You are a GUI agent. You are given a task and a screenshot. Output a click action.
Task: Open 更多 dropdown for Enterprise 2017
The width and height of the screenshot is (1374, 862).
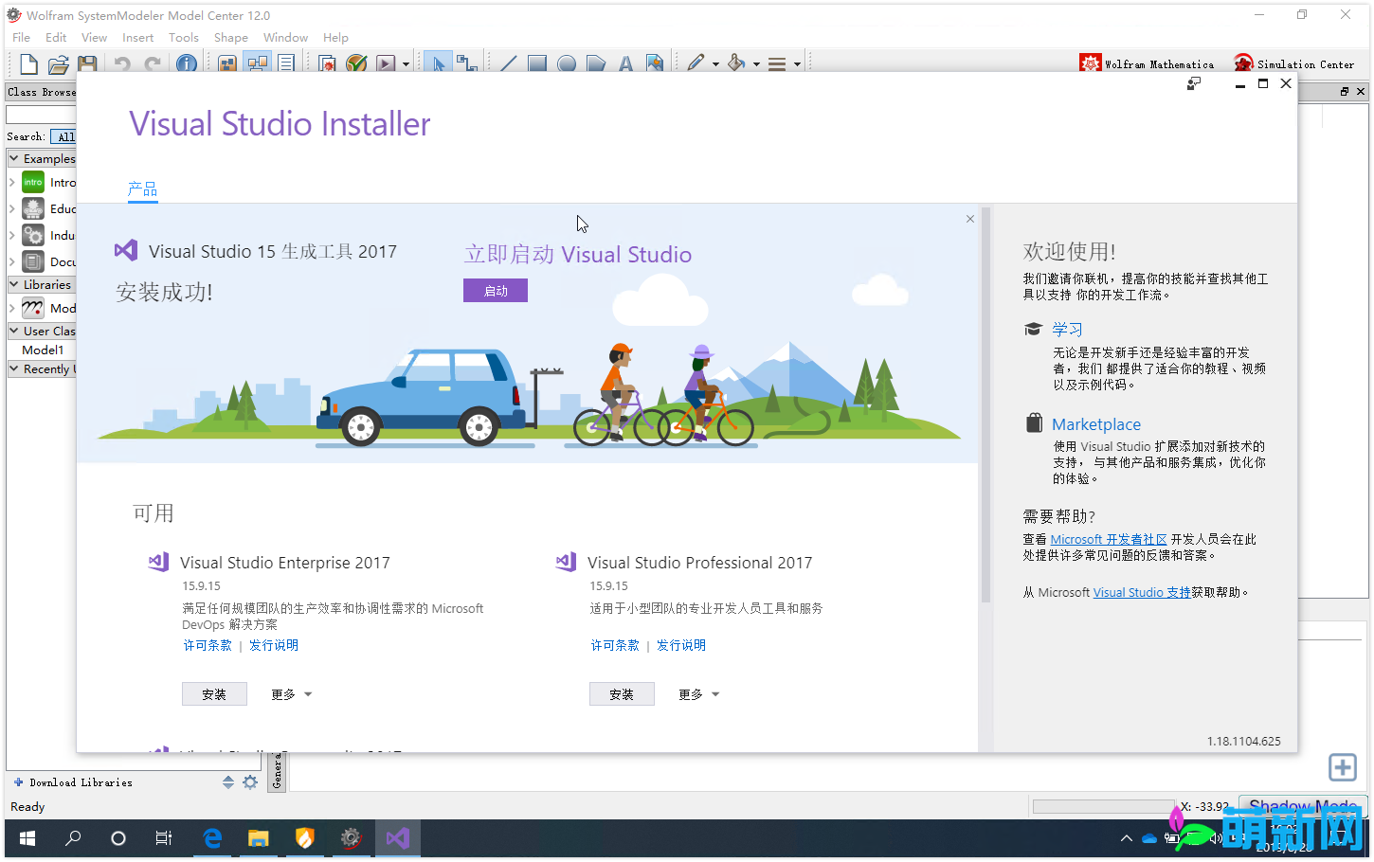coord(291,694)
